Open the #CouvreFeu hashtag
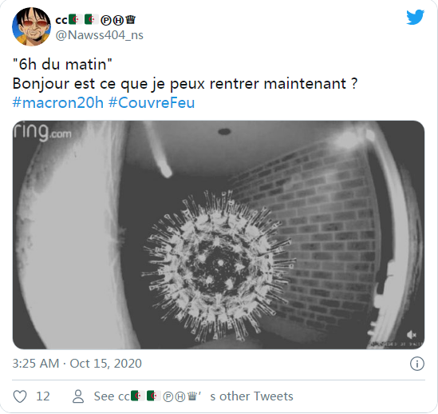Image resolution: width=438 pixels, height=414 pixels. pyautogui.click(x=152, y=103)
